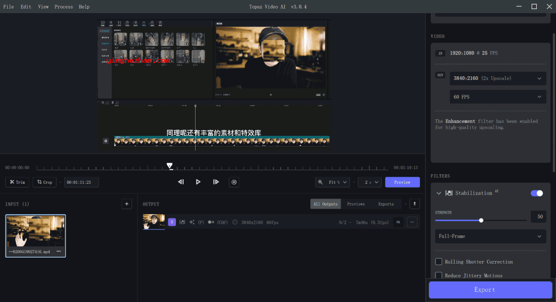Image resolution: width=556 pixels, height=302 pixels.
Task: Switch to the Exports tab
Action: 386,204
